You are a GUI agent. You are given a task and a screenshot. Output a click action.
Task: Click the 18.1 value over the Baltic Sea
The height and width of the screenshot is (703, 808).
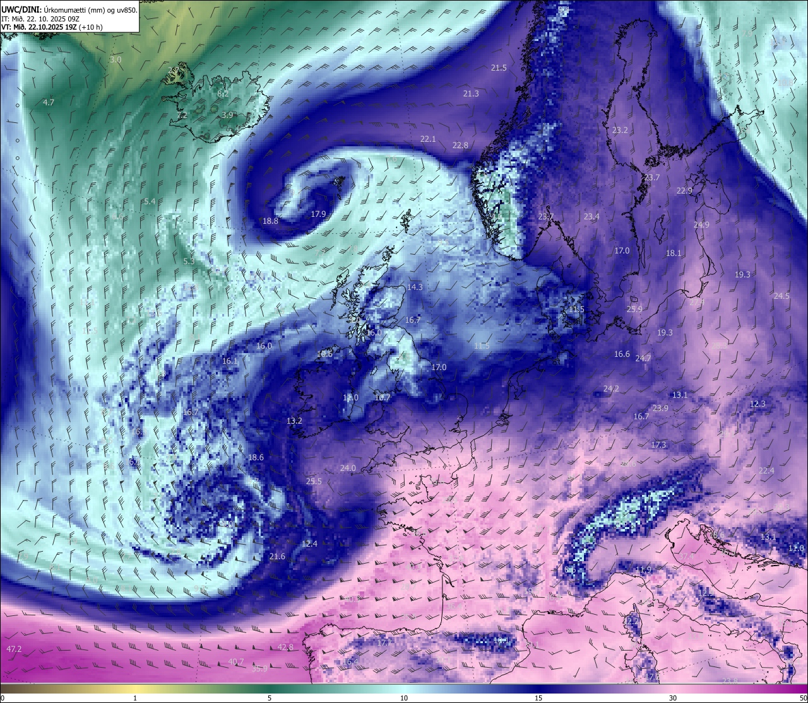[x=674, y=253]
